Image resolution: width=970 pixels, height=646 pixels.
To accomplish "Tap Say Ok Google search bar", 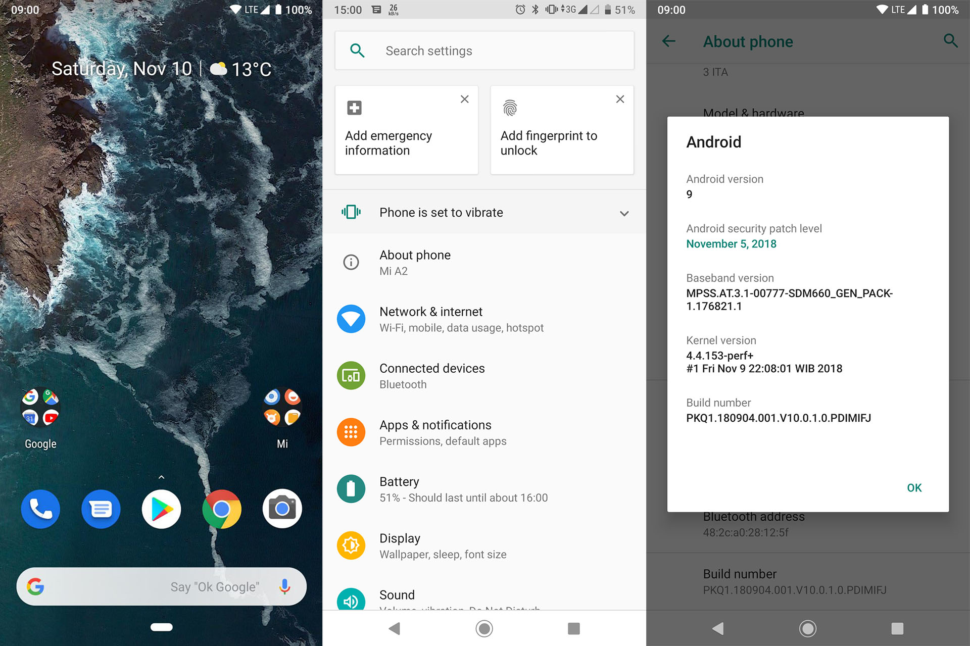I will pos(162,586).
